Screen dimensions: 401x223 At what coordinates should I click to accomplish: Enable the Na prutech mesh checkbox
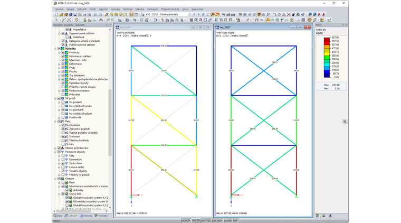(x=63, y=102)
